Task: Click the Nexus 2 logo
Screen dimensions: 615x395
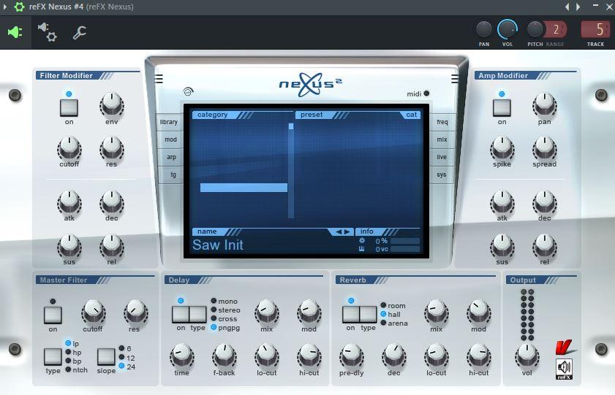Action: click(310, 84)
